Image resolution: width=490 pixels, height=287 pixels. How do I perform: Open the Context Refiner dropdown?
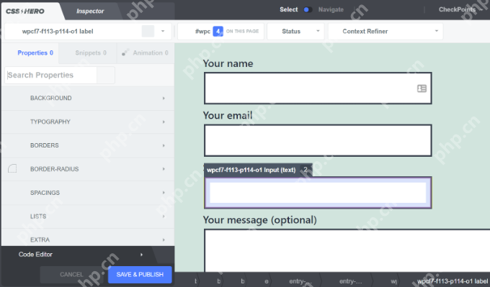[386, 31]
